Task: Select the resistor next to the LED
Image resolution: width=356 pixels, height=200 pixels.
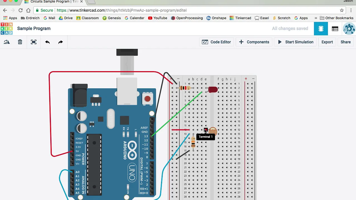Action: [185, 88]
